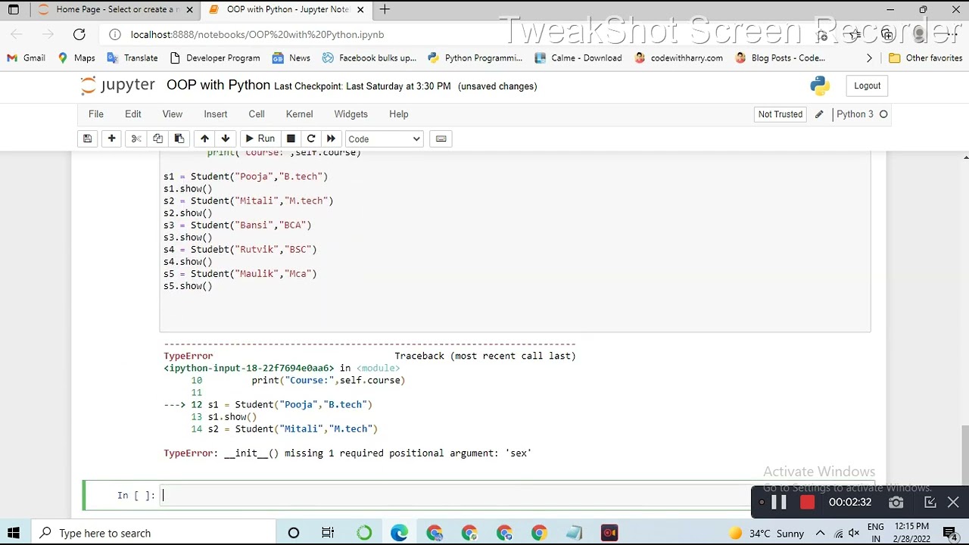
Task: Open the cell type Code dropdown
Action: pos(384,139)
